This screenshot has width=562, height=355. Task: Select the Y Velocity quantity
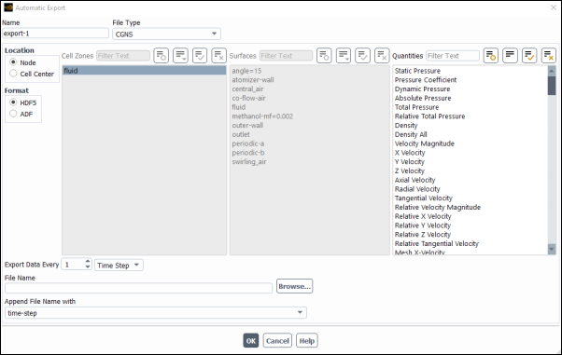pos(410,162)
